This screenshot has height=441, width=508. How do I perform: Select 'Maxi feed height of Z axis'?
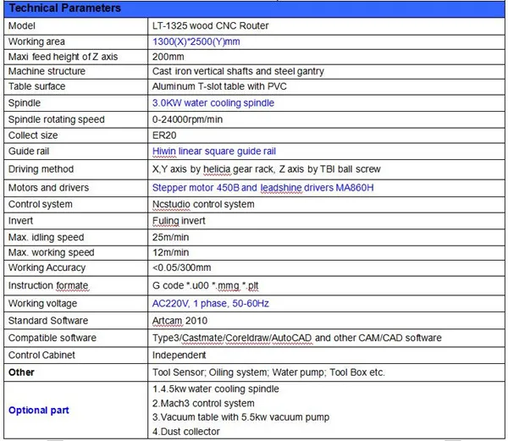coord(63,57)
